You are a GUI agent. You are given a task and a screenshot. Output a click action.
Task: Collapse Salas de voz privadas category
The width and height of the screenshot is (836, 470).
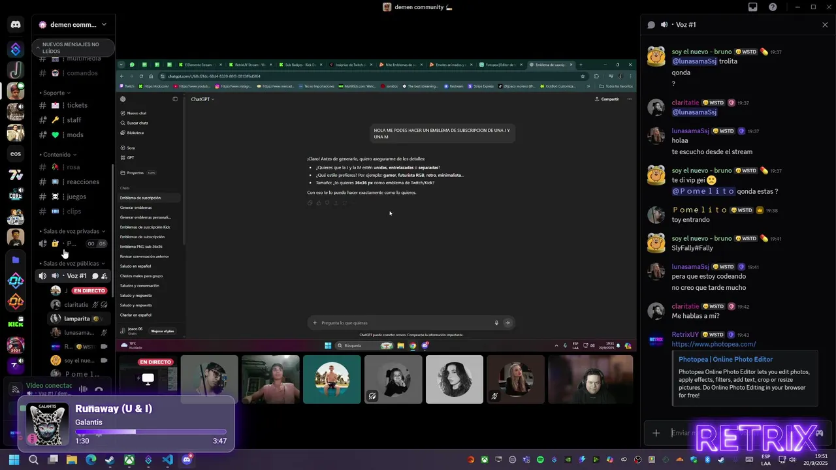[72, 231]
